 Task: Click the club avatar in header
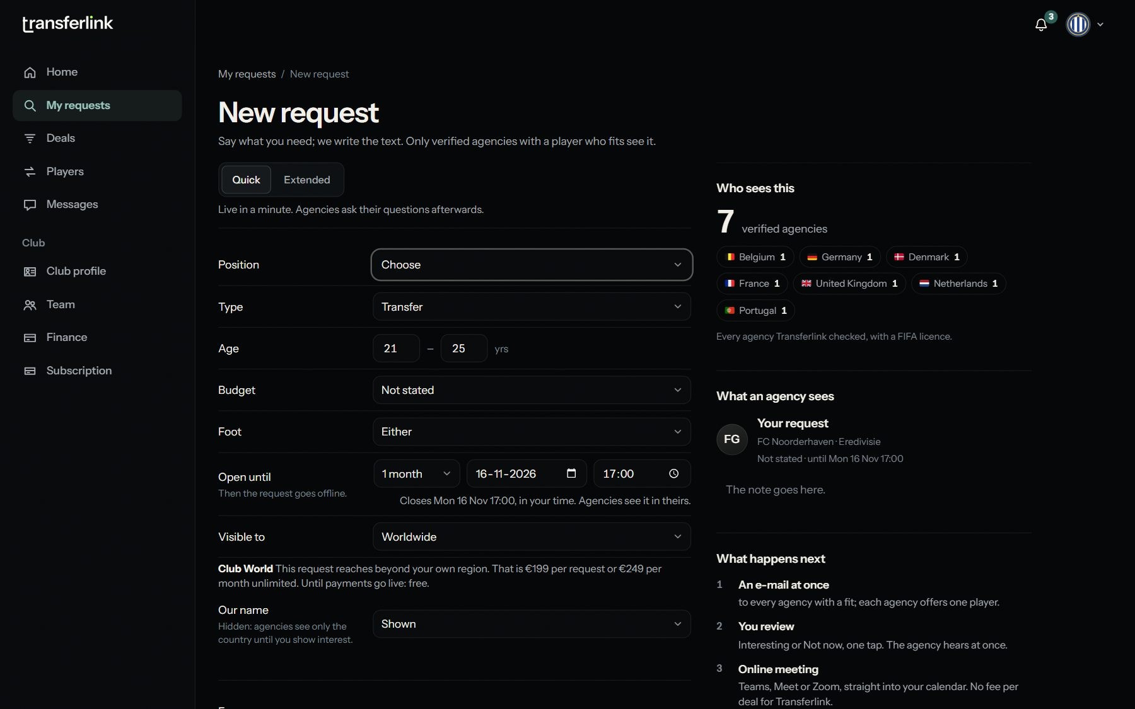point(1078,25)
